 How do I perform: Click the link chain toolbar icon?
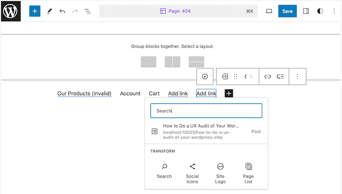(x=268, y=77)
